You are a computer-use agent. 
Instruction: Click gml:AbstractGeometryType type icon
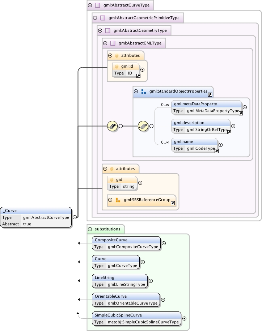[108, 31]
